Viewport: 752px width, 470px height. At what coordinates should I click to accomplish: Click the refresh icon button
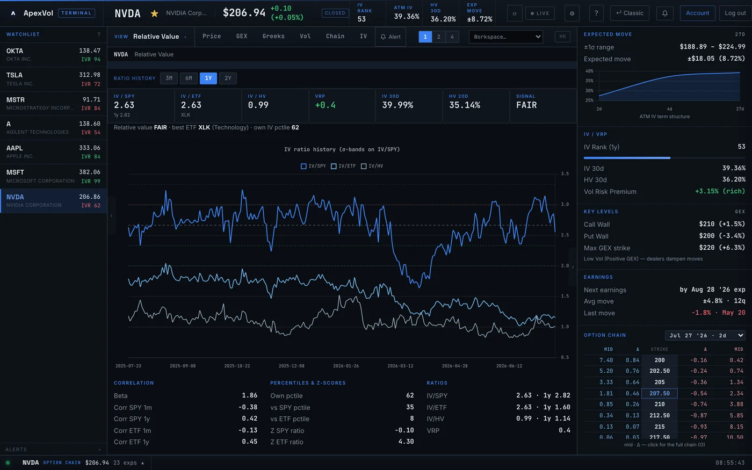coord(515,13)
